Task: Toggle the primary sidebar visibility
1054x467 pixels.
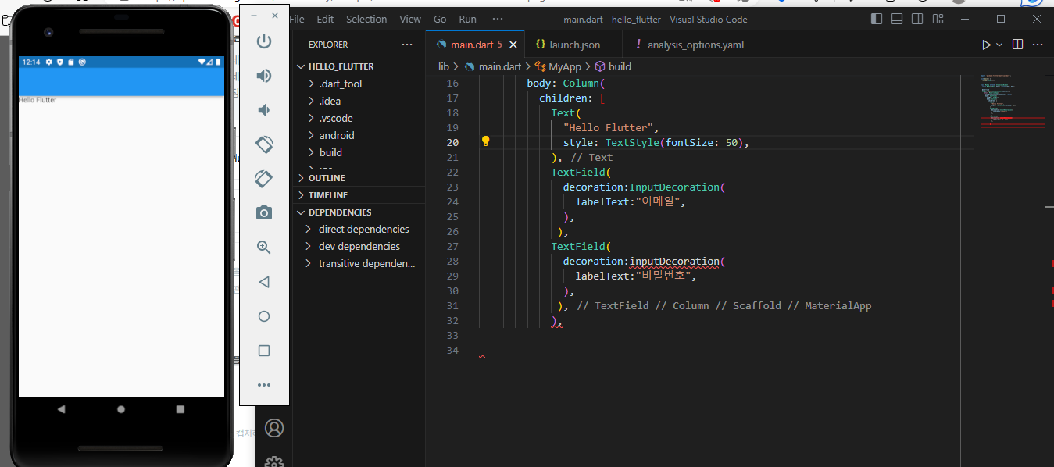Action: click(x=877, y=19)
